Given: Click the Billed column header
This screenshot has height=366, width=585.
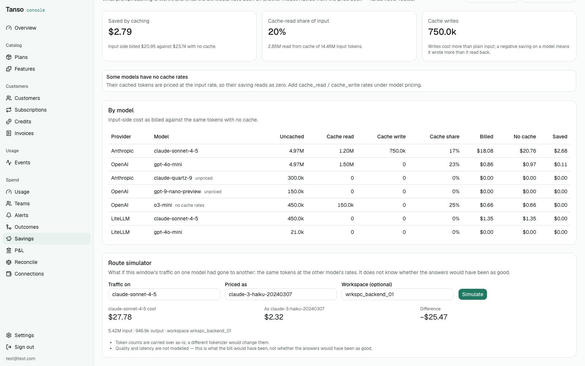Looking at the screenshot, I should (x=486, y=137).
